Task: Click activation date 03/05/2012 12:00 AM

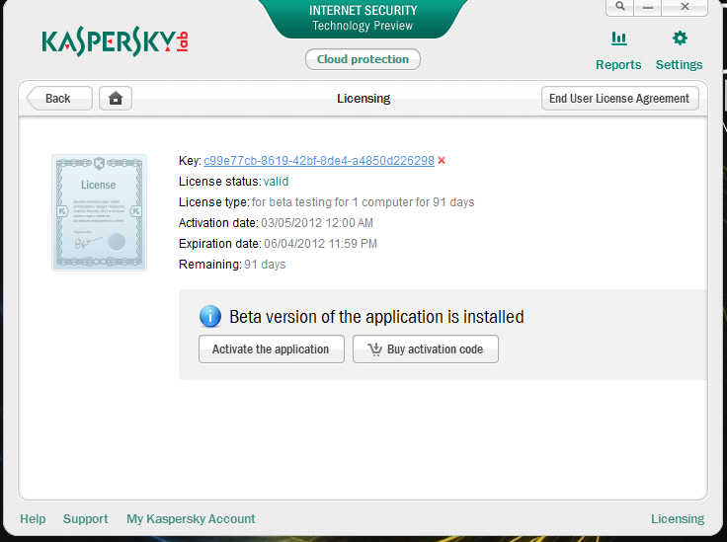Action: click(x=317, y=223)
